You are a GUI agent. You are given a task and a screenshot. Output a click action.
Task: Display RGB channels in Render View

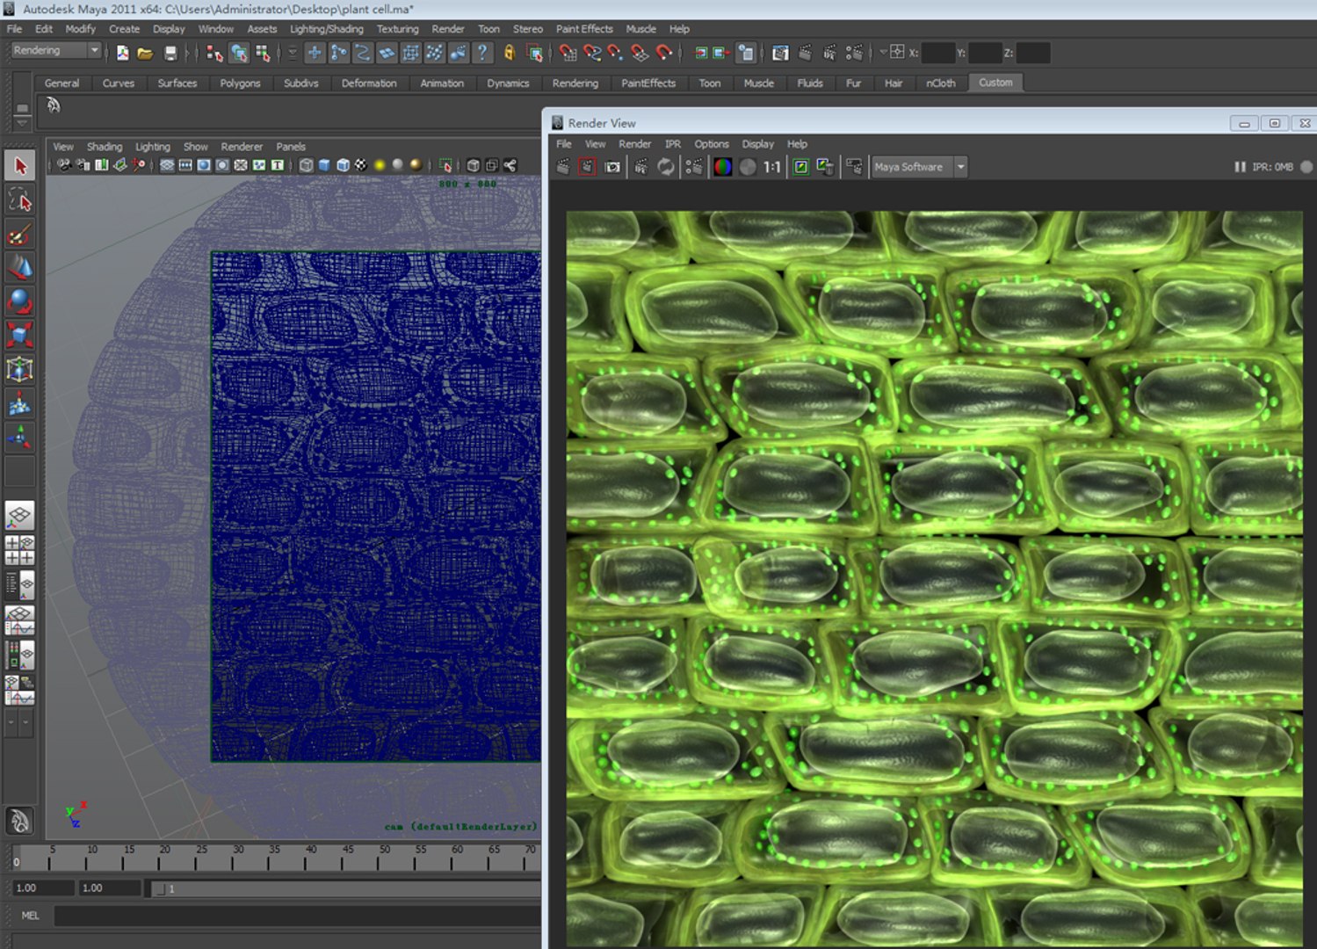(722, 166)
